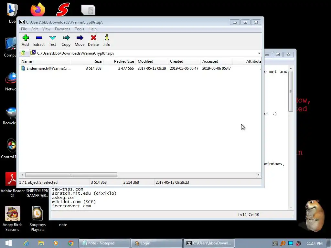Click the wikidot.com (SCP) line in Notepad
Image resolution: width=331 pixels, height=248 pixels.
coord(74,202)
